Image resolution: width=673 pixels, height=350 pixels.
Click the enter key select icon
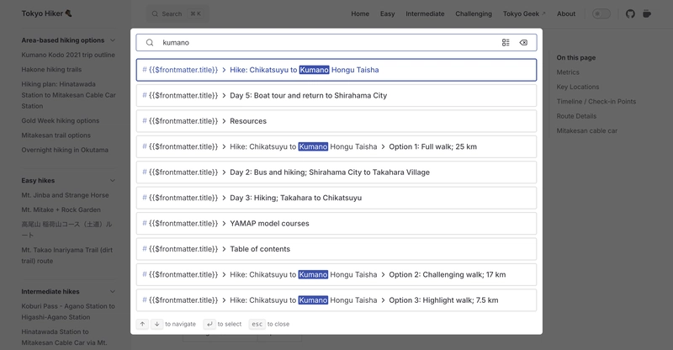(209, 324)
